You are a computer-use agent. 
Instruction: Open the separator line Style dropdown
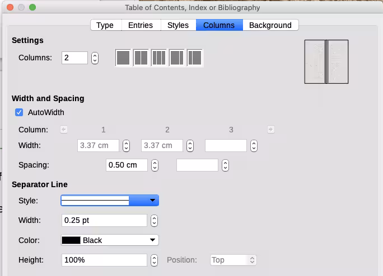click(x=110, y=201)
